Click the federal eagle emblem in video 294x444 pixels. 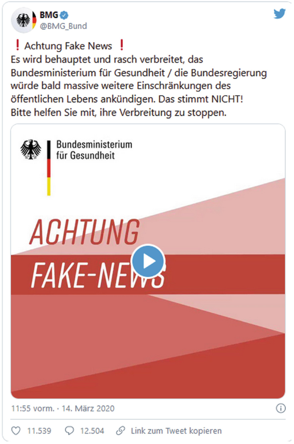[30, 149]
